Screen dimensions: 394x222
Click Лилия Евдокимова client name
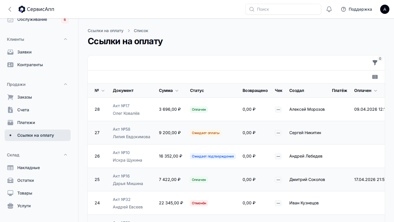pyautogui.click(x=132, y=137)
